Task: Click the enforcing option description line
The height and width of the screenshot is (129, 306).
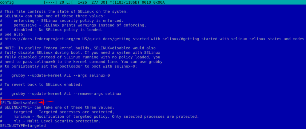Action: (x=68, y=21)
